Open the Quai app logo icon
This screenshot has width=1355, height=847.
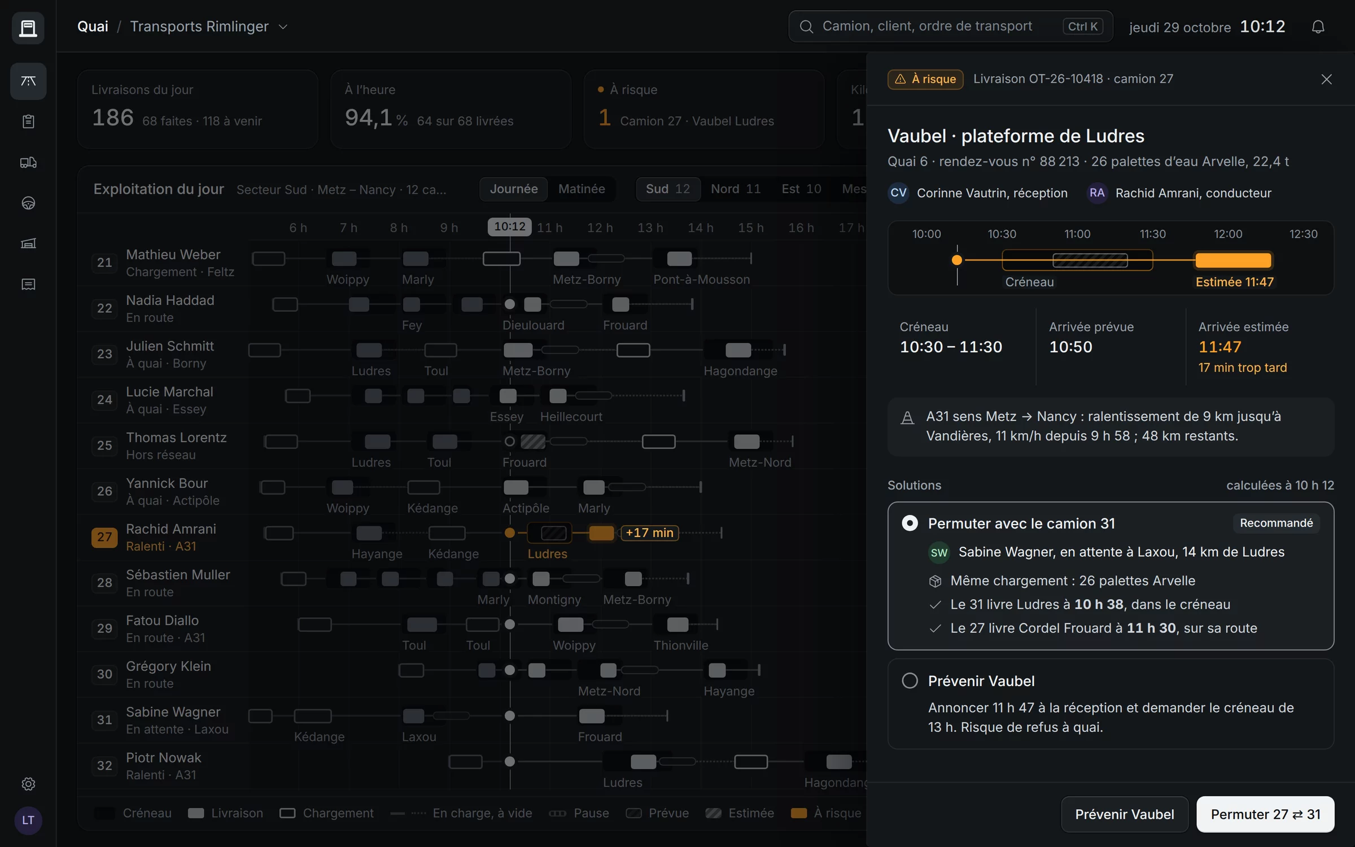click(x=28, y=27)
